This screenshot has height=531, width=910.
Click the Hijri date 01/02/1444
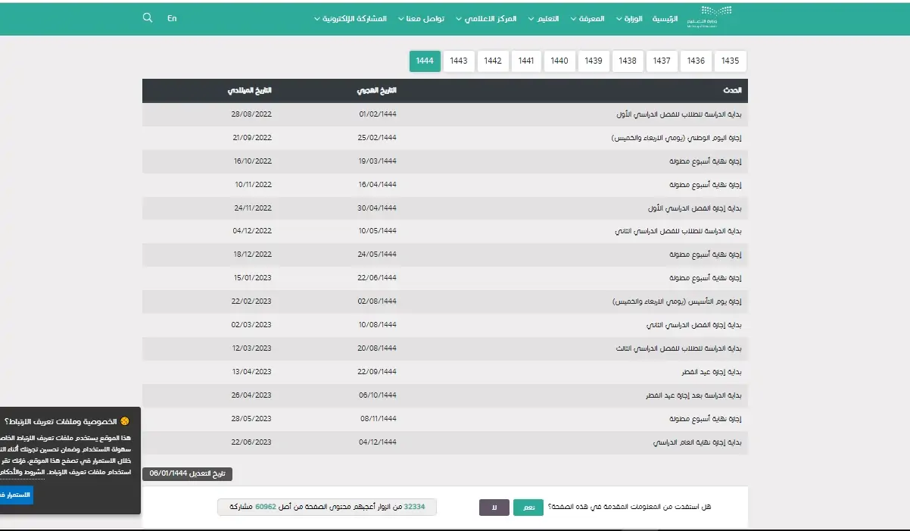pos(378,114)
